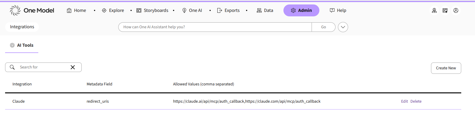Open the org hierarchy icon in header

point(434,10)
